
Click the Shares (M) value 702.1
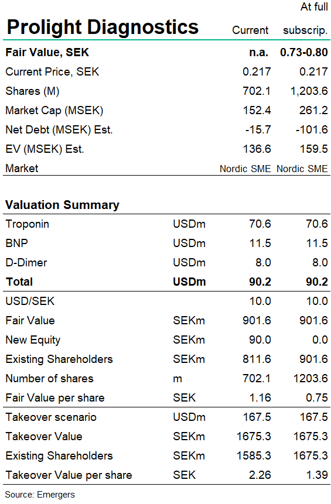tap(257, 91)
